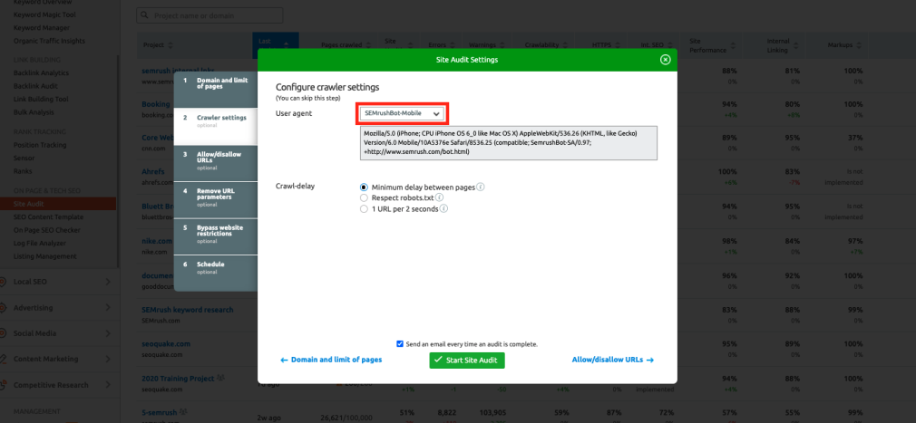The height and width of the screenshot is (423, 916).
Task: Go back to Domain and limit of pages
Action: 331,360
